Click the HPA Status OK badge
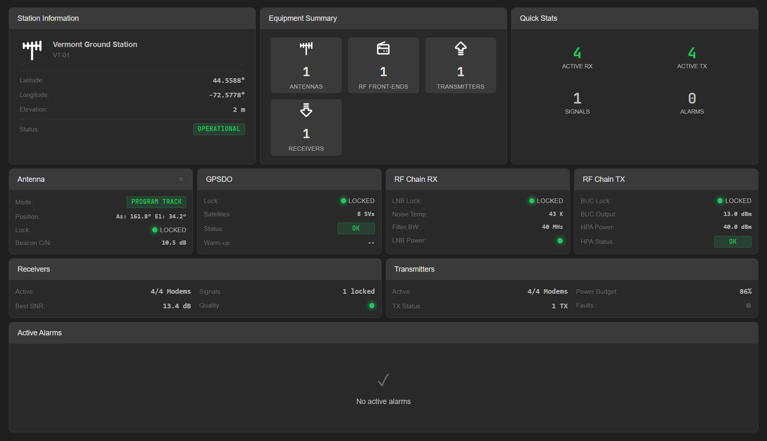The image size is (767, 441). pos(732,242)
